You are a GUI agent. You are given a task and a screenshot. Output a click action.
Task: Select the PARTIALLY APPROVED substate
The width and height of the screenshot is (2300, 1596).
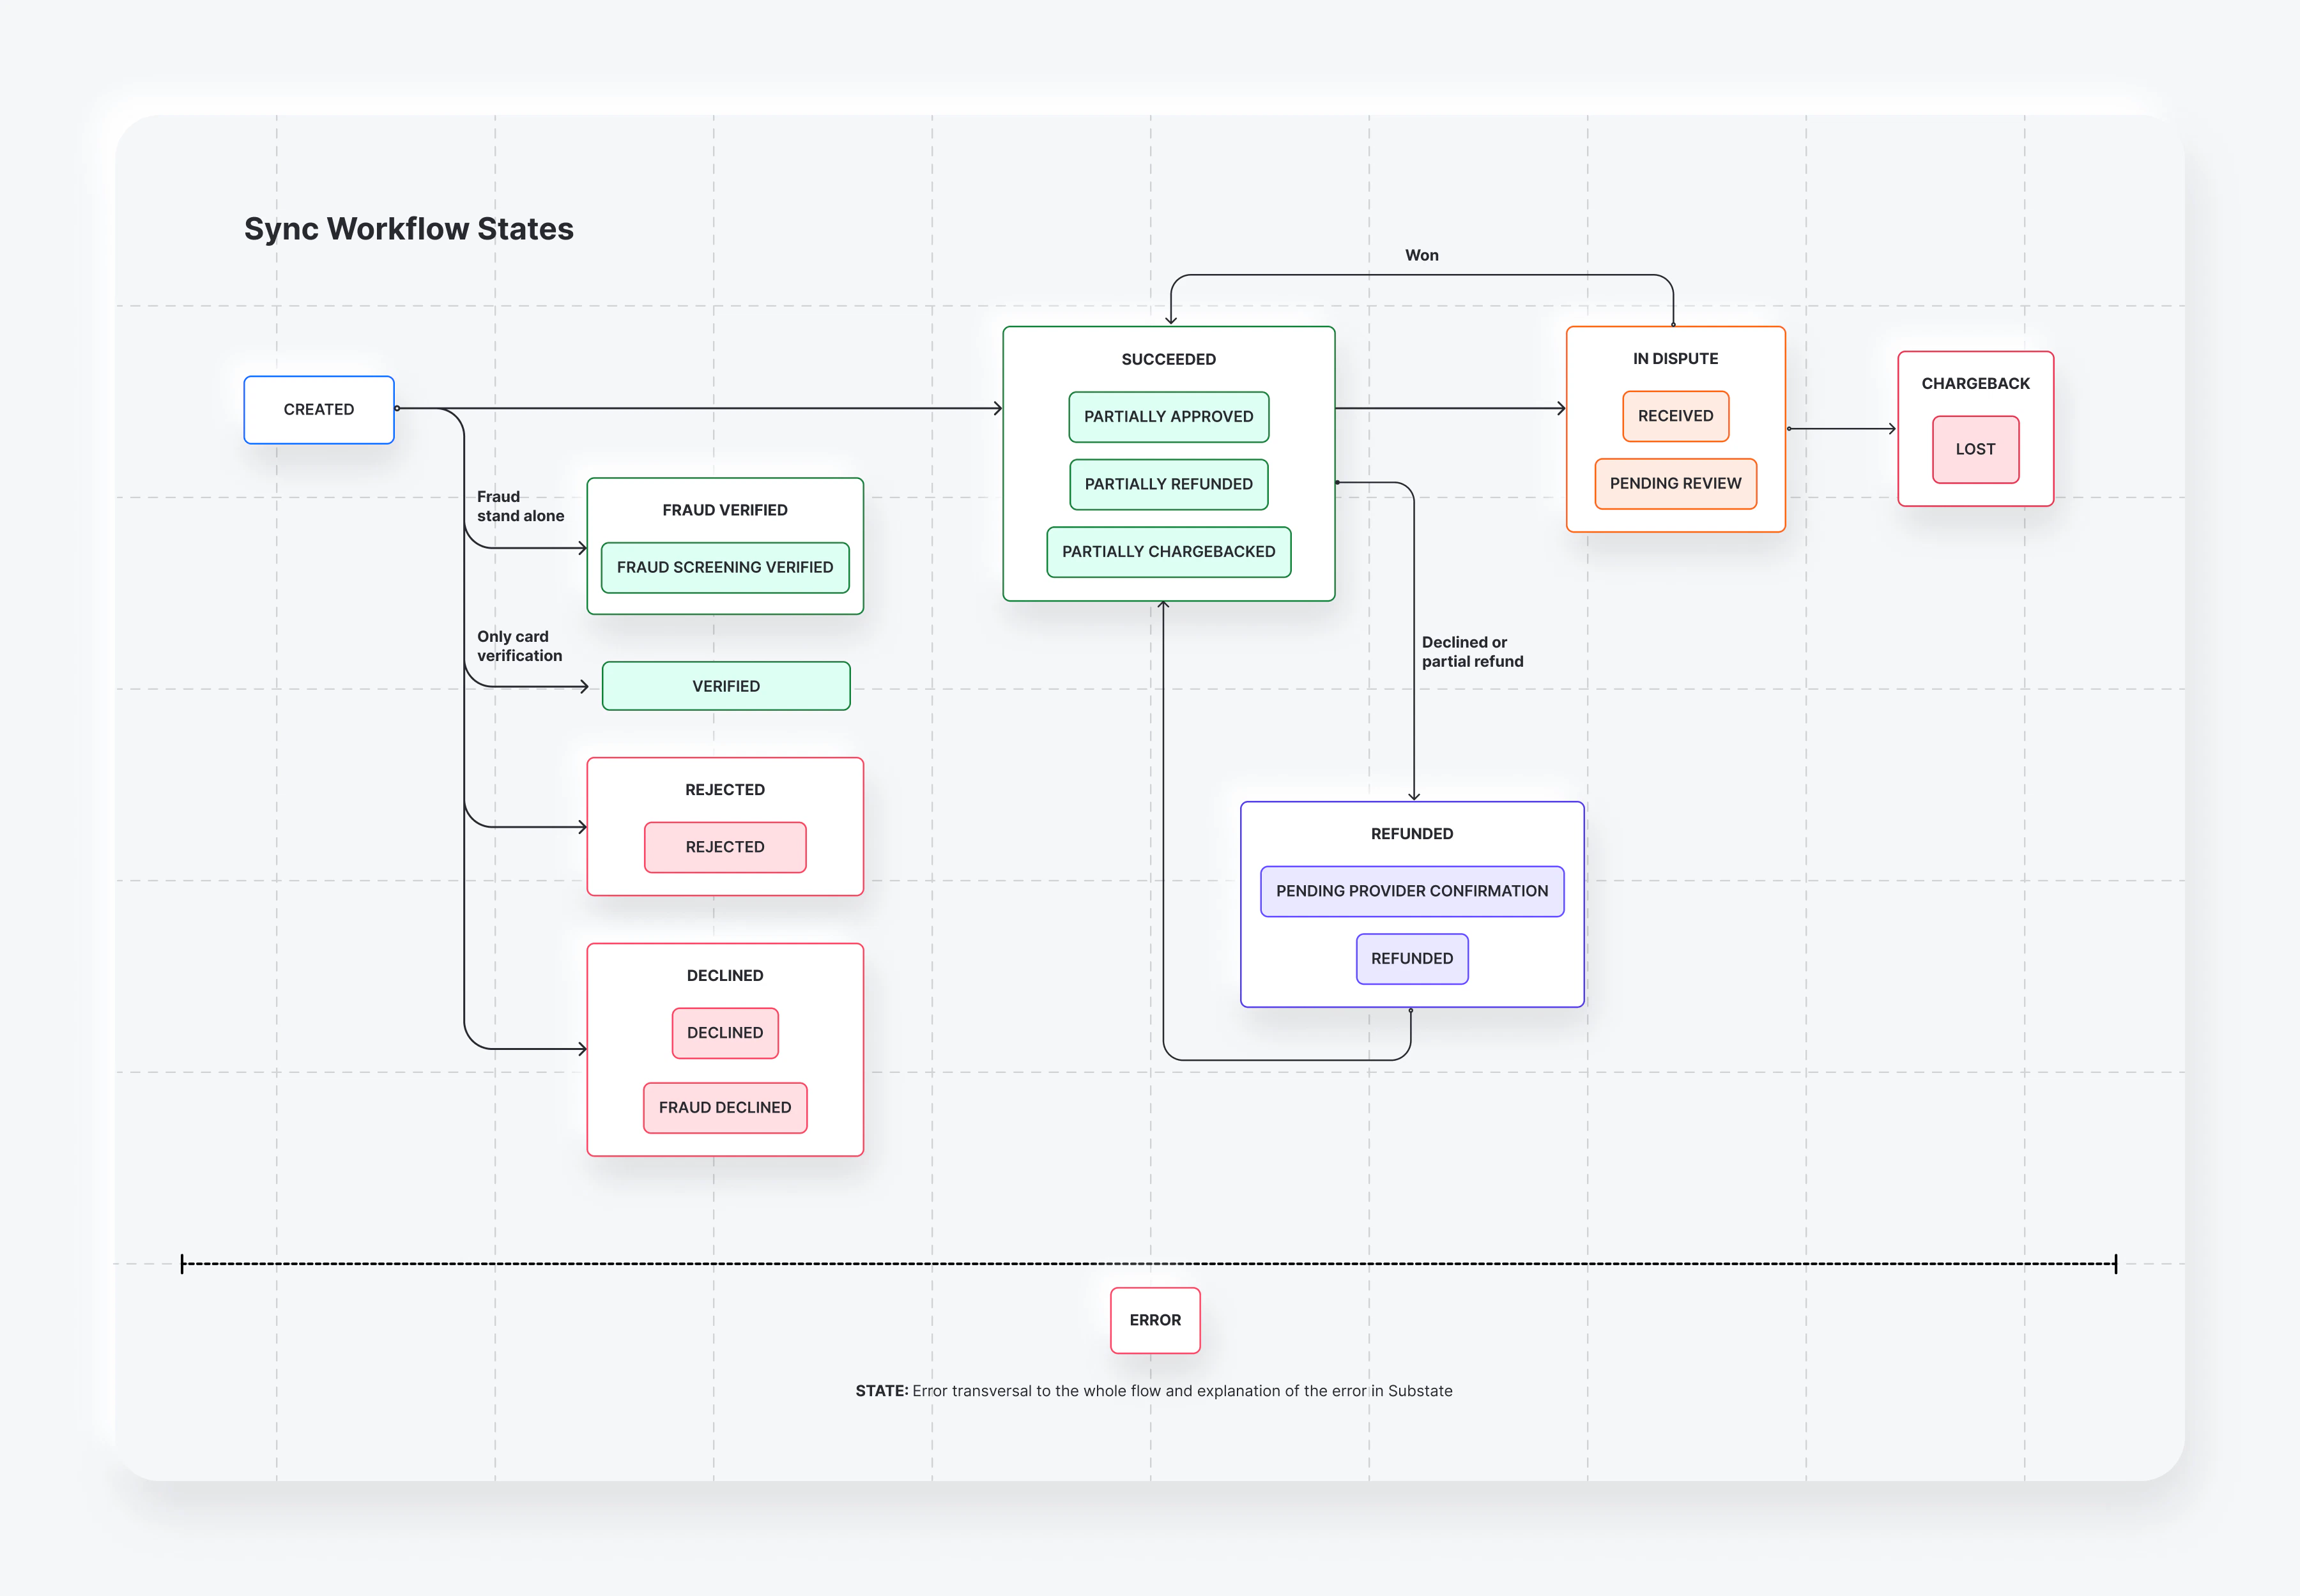[x=1167, y=417]
